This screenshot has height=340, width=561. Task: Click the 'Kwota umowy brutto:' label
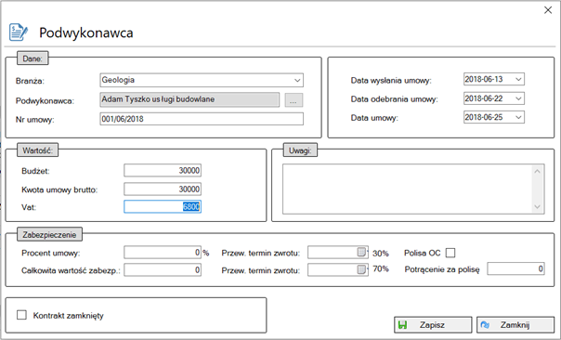point(59,190)
